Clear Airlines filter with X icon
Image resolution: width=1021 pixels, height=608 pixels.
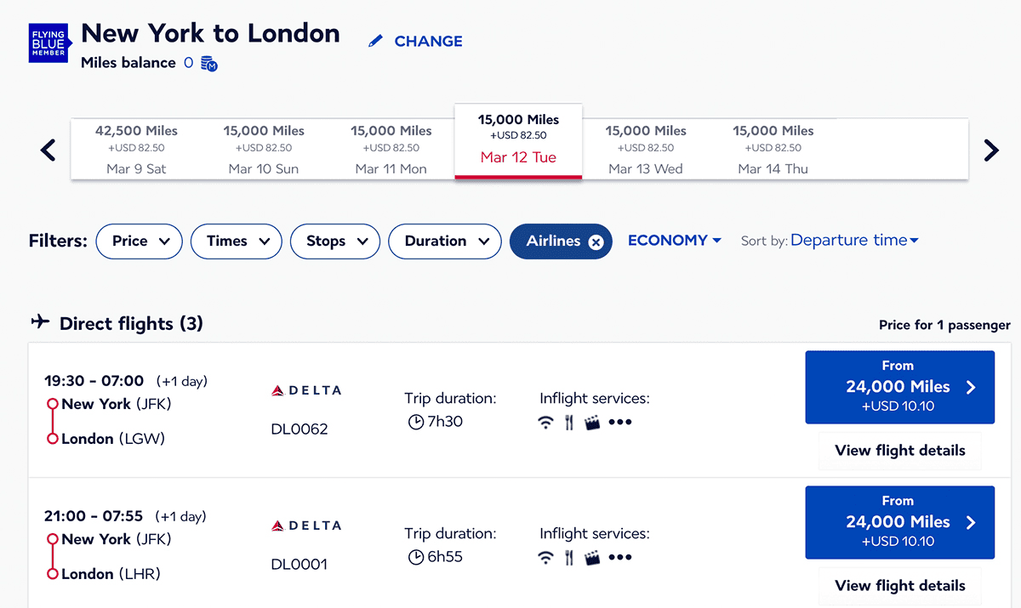[596, 242]
